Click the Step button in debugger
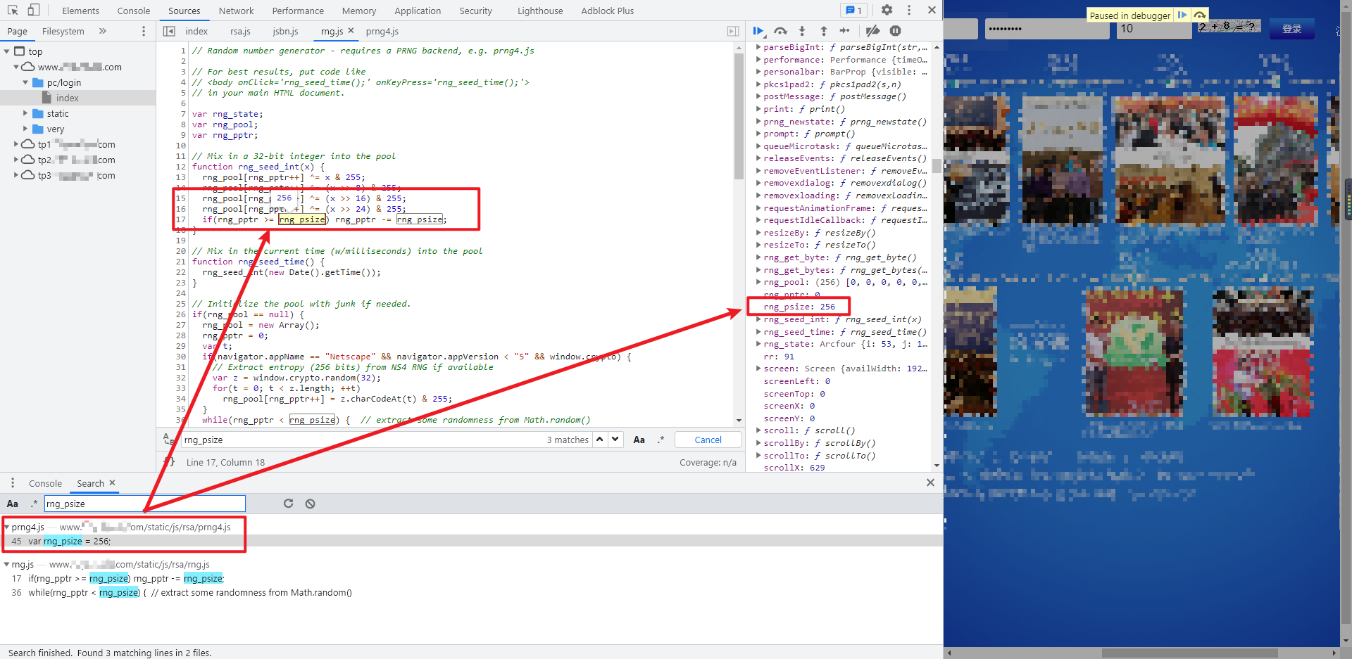The height and width of the screenshot is (659, 1352). pos(845,31)
